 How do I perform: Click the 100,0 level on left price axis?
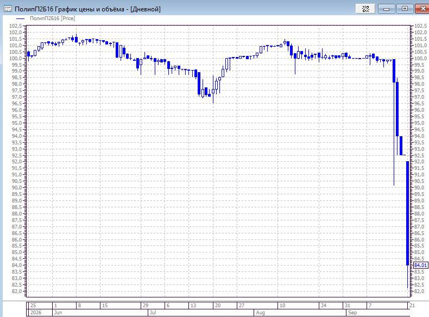[x=16, y=58]
